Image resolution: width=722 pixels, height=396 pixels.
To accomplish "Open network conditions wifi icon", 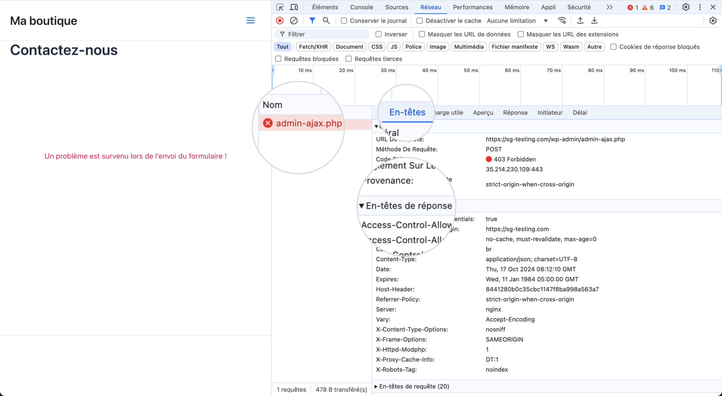I will (562, 21).
